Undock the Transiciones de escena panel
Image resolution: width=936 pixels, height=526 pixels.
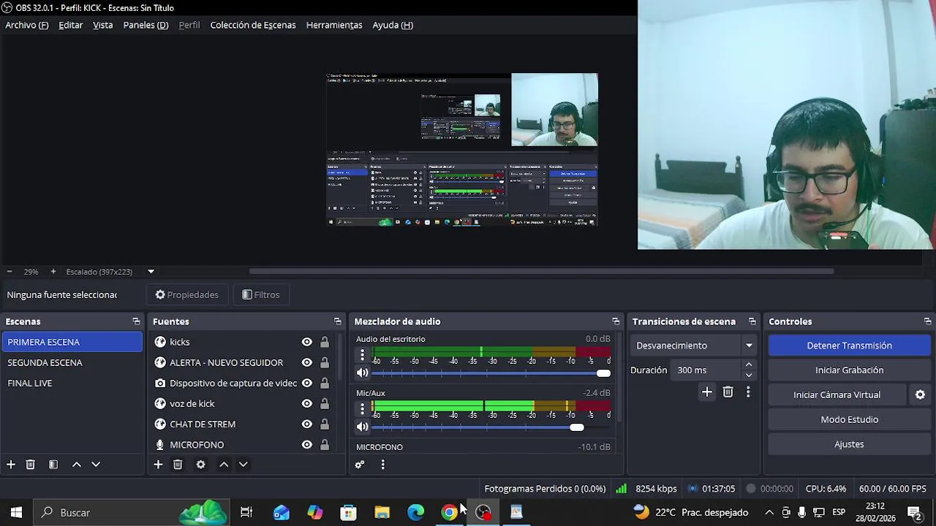(x=752, y=321)
